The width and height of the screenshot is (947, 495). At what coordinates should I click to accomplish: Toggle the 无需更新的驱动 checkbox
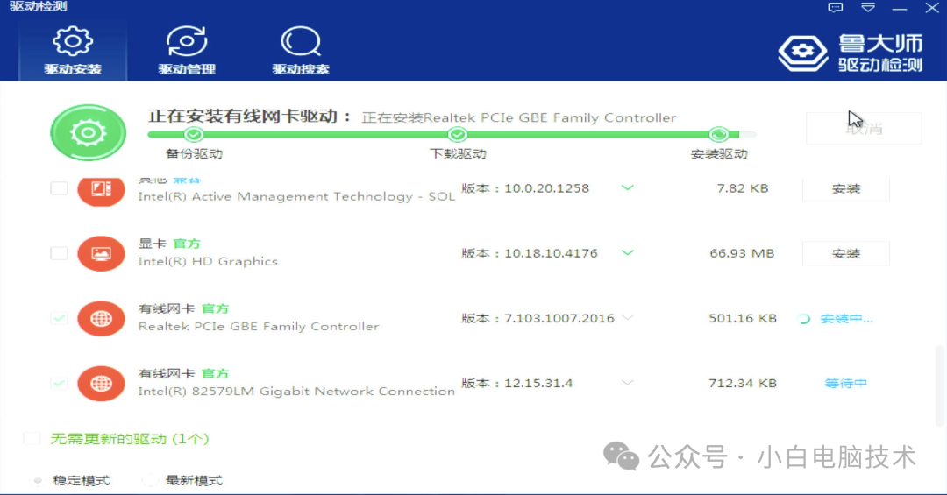pyautogui.click(x=32, y=439)
